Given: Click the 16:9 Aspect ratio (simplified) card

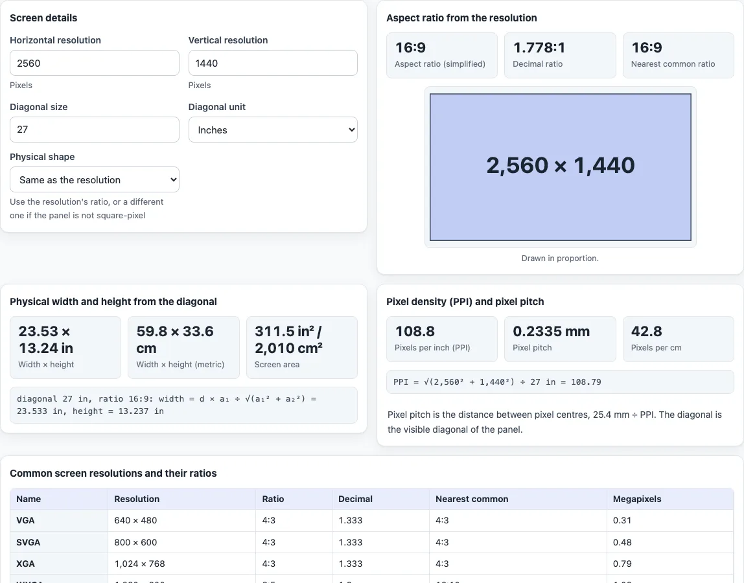Looking at the screenshot, I should [442, 55].
